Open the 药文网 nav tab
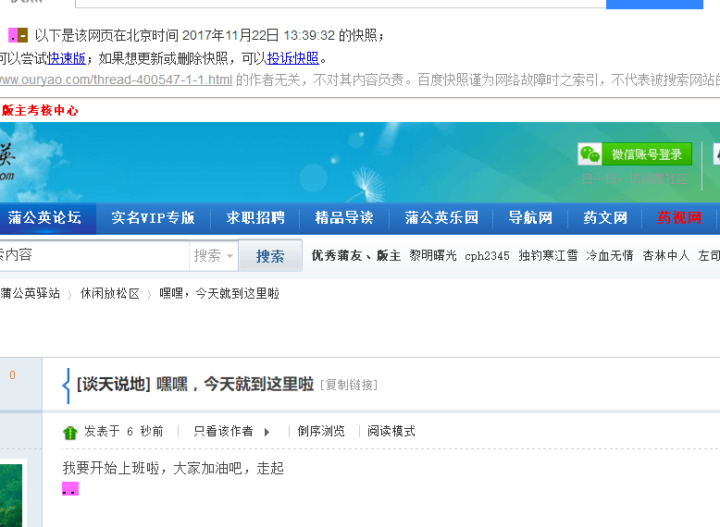 pyautogui.click(x=605, y=218)
